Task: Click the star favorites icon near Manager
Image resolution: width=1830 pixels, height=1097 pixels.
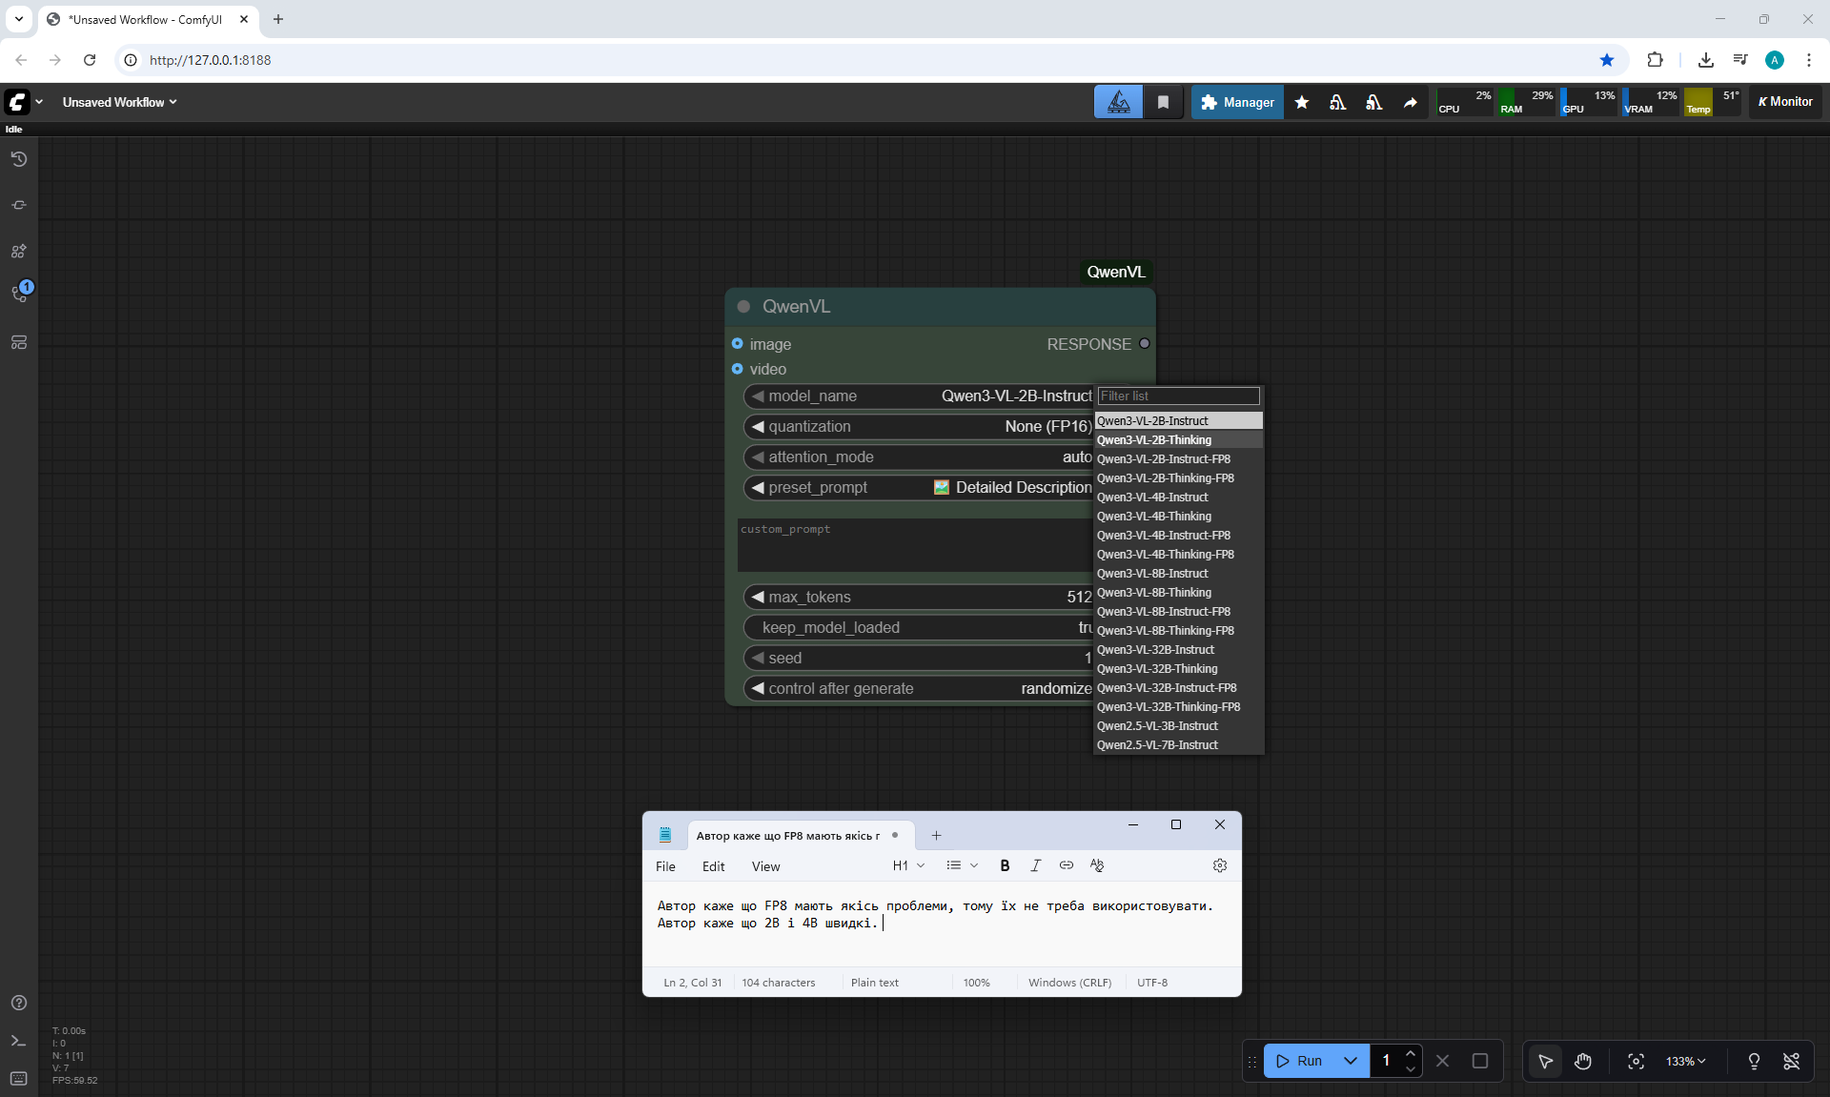Action: (1301, 102)
